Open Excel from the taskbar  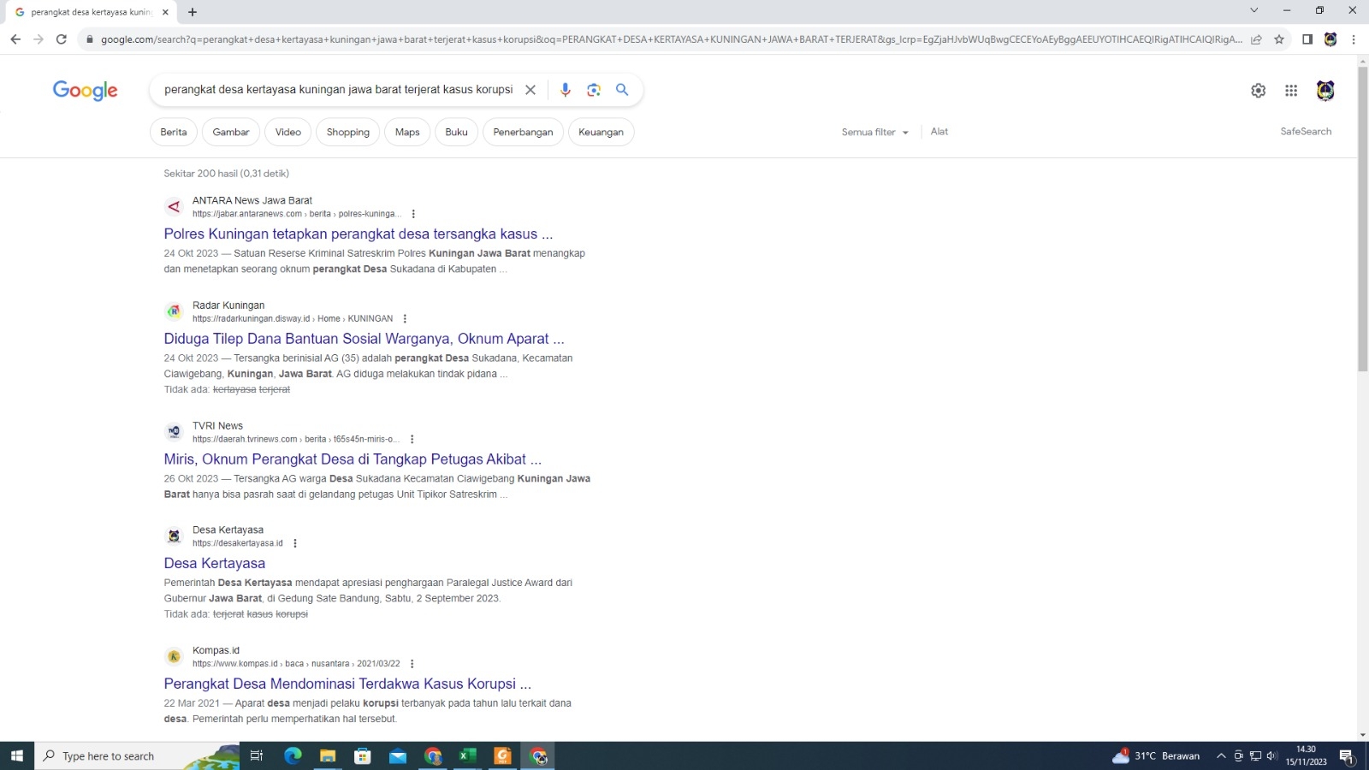(x=467, y=755)
